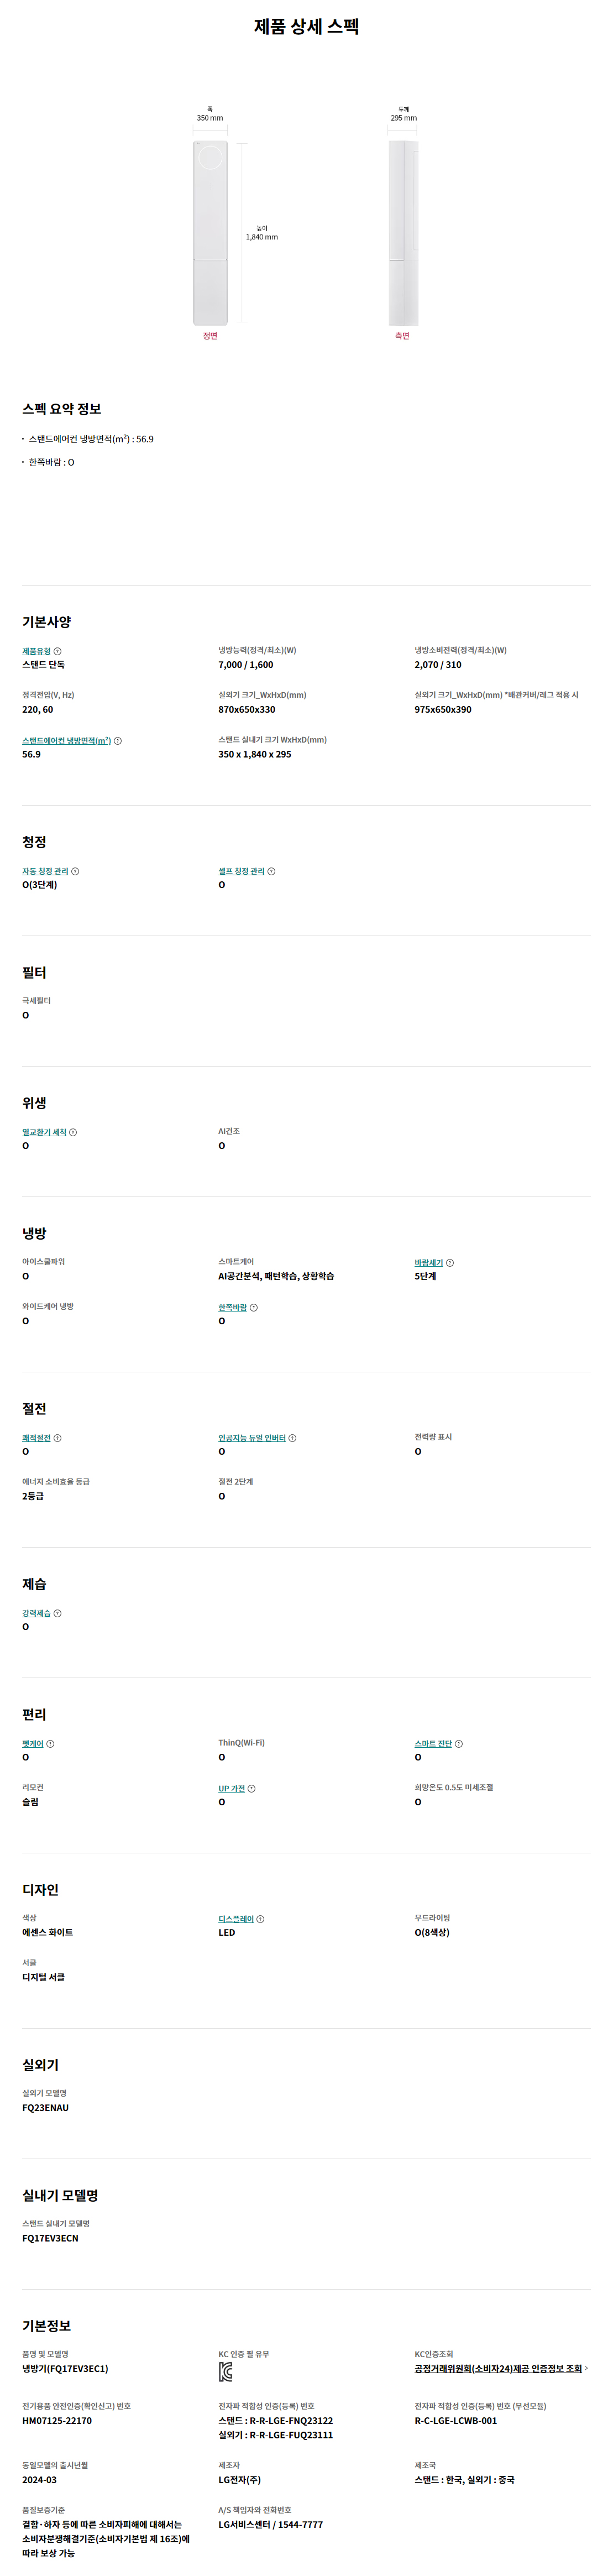The height and width of the screenshot is (2576, 608).
Task: Select the front view (정면) product image
Action: click(x=210, y=233)
